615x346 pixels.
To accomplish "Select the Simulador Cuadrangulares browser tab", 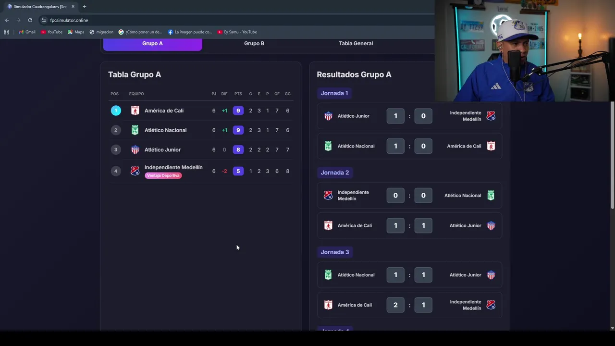I will (x=40, y=7).
